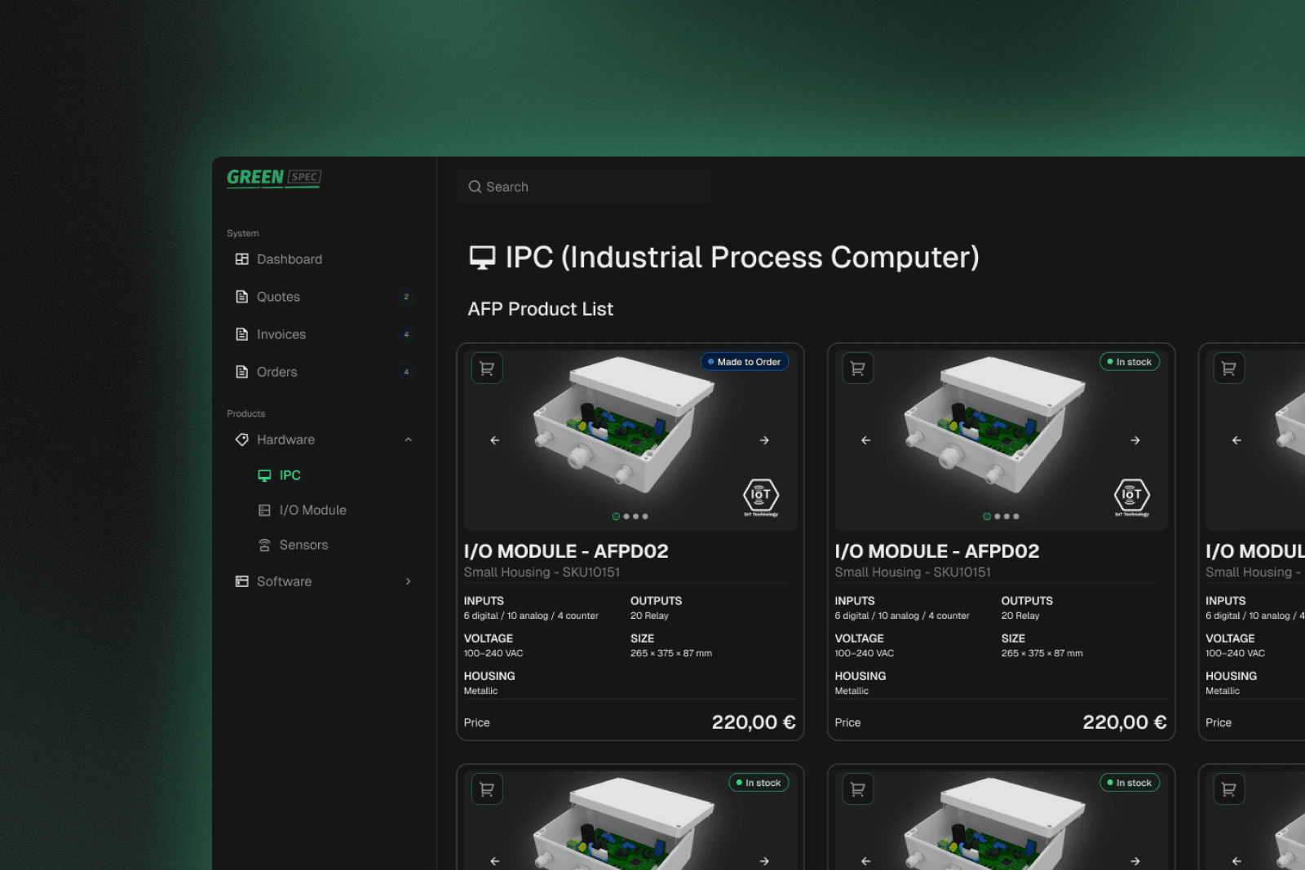
Task: Select the IPC monitor icon in sidebar
Action: coord(264,475)
